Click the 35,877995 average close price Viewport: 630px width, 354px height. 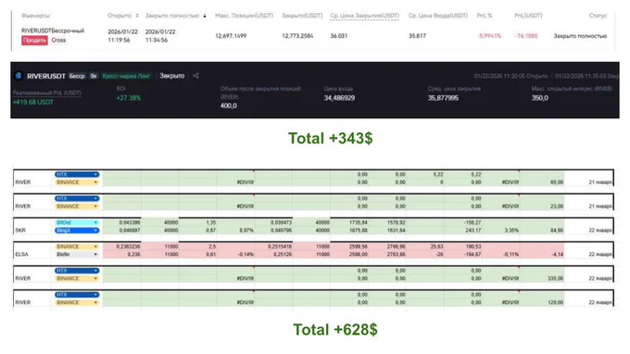click(x=443, y=98)
